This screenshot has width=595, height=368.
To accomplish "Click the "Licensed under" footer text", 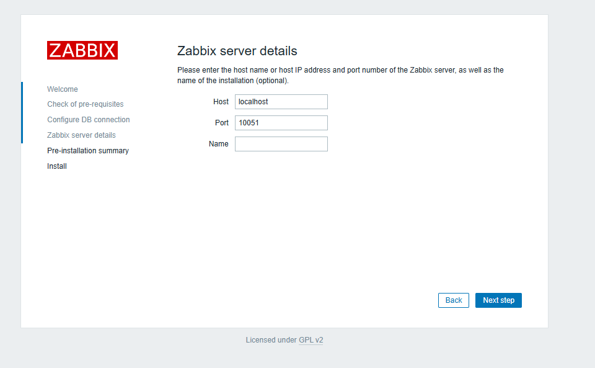I will pos(271,340).
